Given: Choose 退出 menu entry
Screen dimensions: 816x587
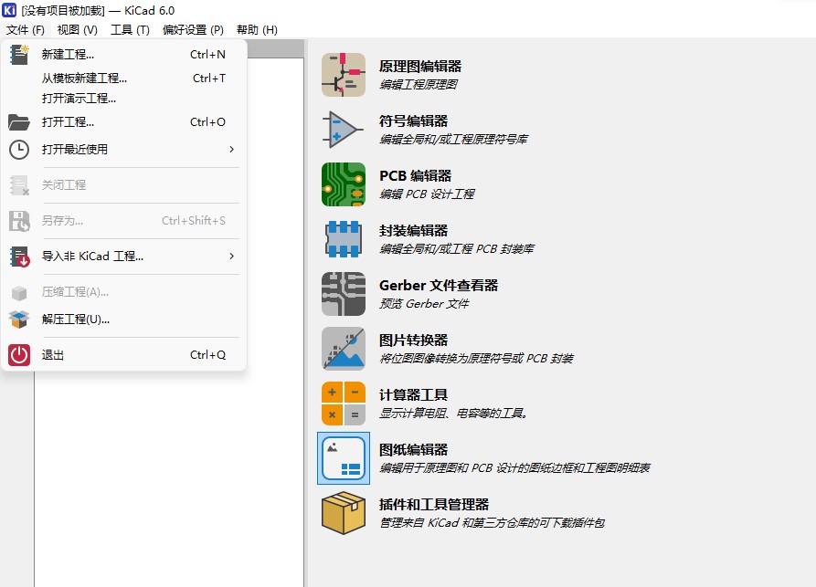Looking at the screenshot, I should click(x=124, y=355).
